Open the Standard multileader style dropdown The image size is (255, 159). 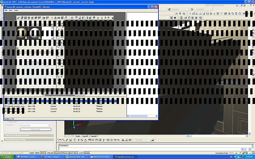[203, 9]
